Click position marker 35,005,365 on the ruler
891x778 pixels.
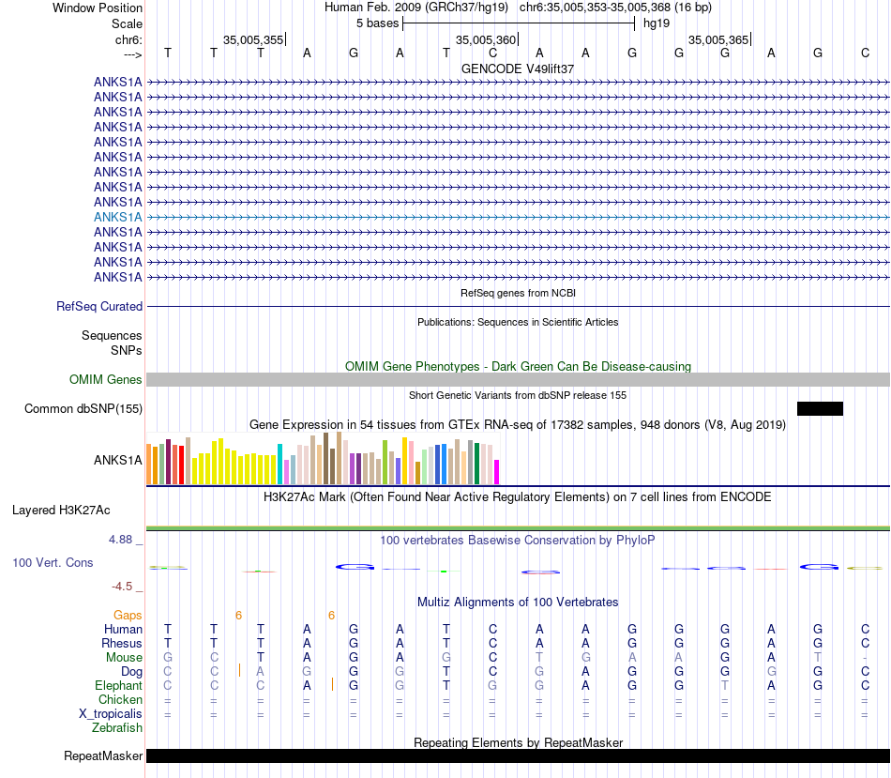point(718,39)
